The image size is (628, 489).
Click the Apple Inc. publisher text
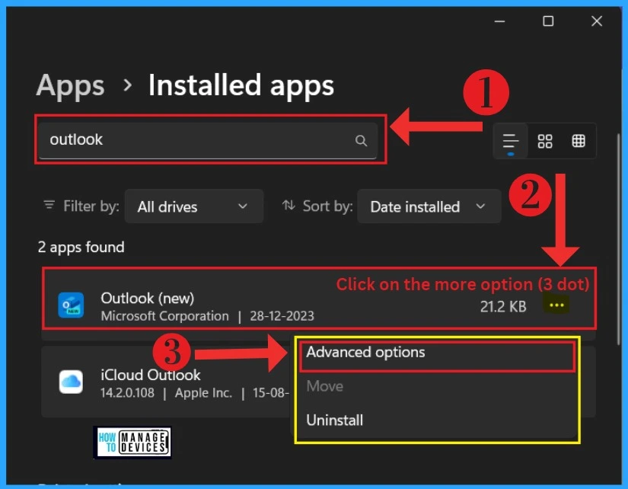[203, 393]
